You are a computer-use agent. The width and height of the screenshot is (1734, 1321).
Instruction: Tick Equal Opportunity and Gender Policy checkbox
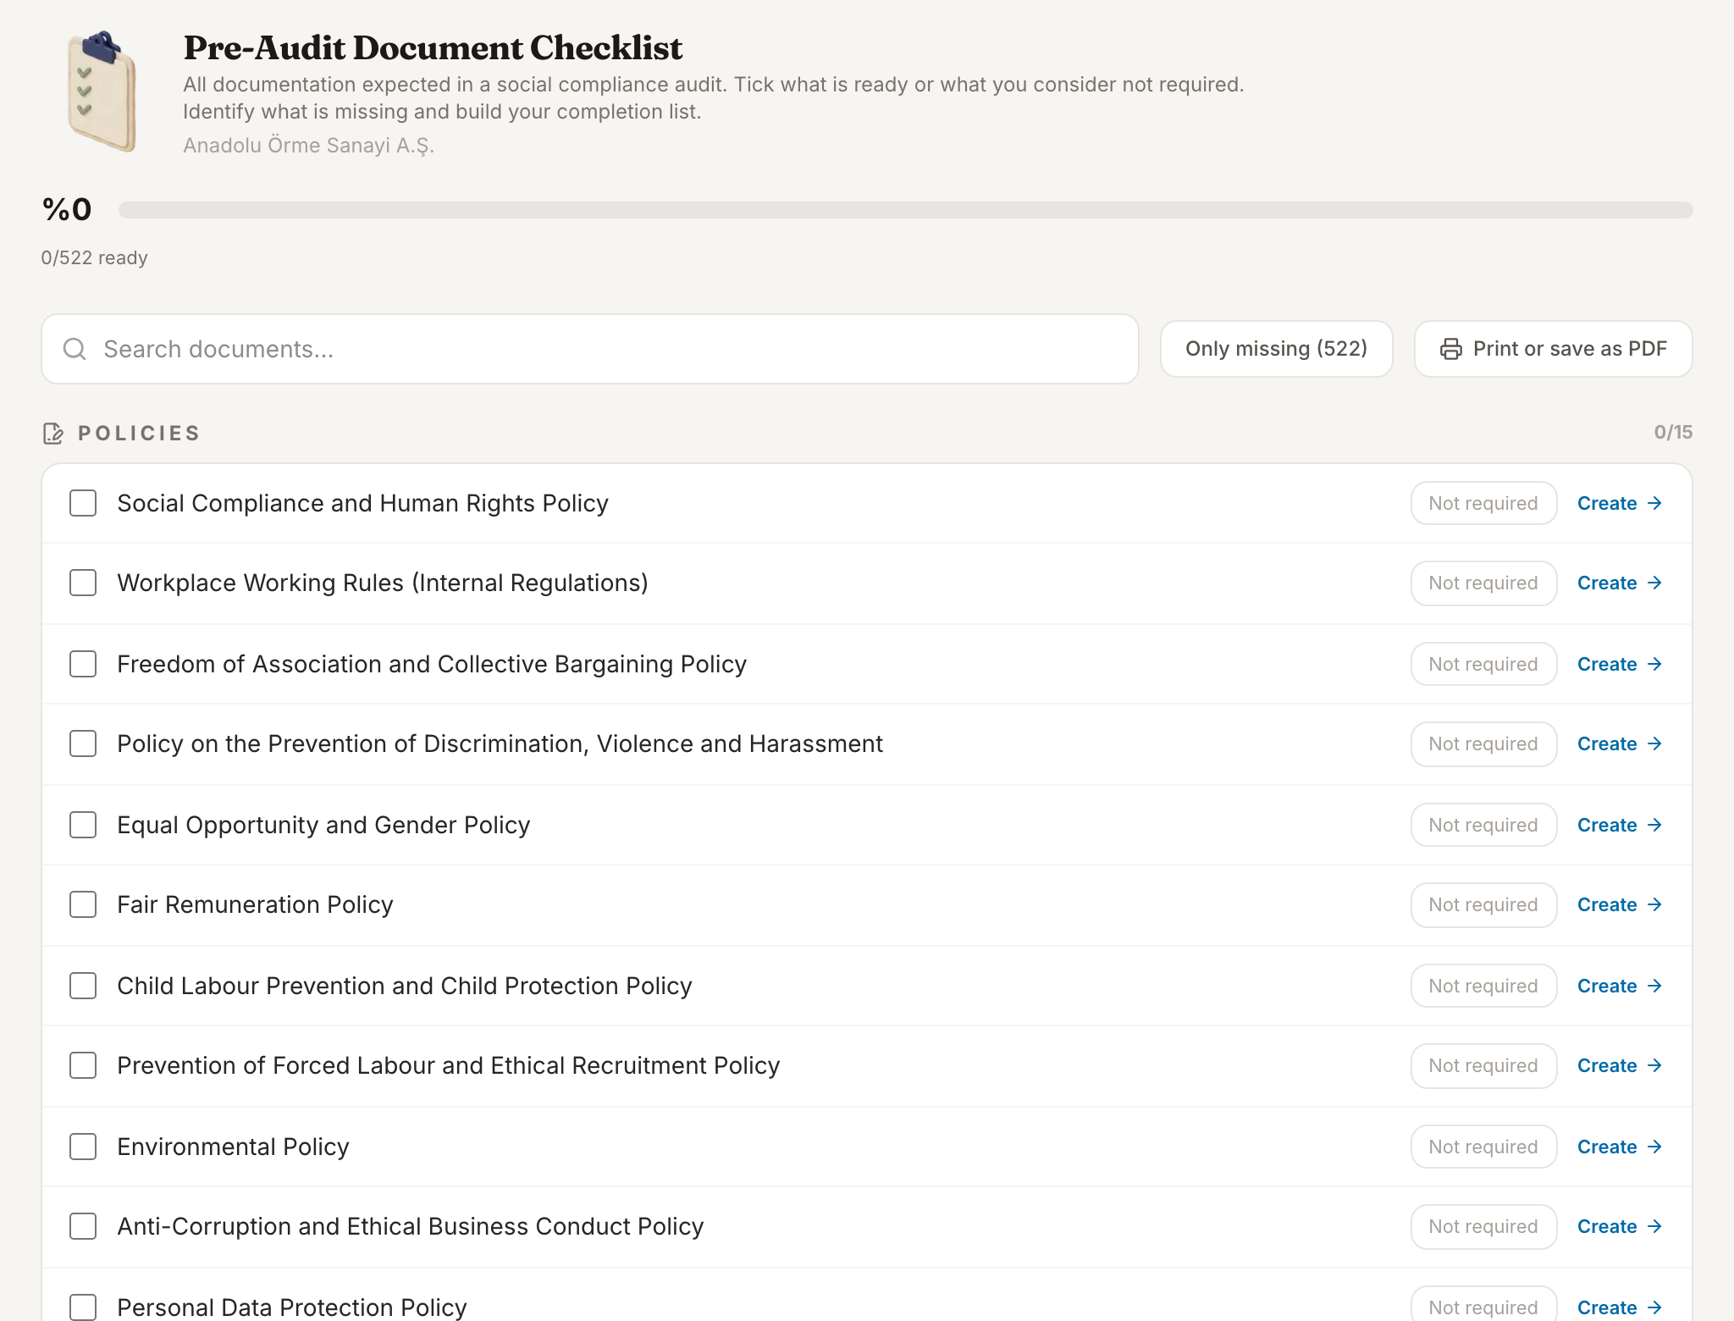83,825
